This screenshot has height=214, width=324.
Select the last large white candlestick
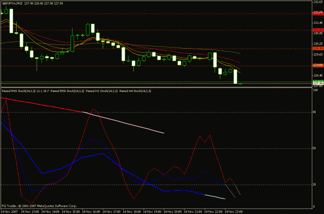point(235,77)
